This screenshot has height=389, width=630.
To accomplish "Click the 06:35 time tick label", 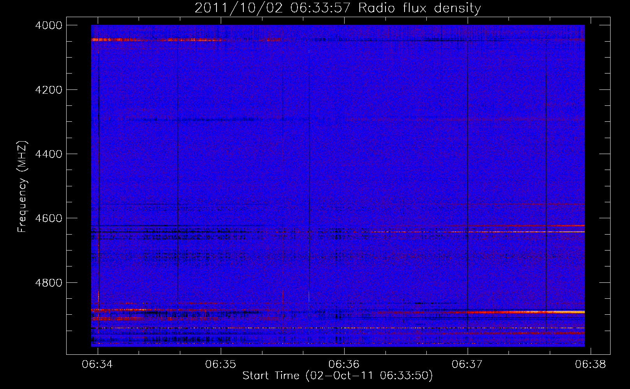I will 221,364.
